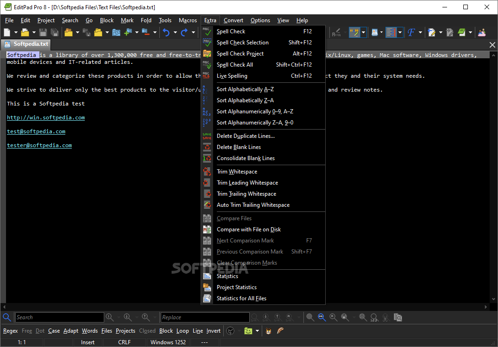
Task: Open the dropdown arrow beside Open Project
Action: tap(77, 32)
